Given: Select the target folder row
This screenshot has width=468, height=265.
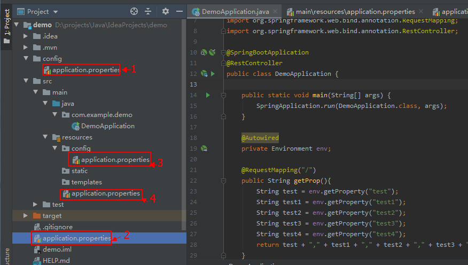Looking at the screenshot, I should click(99, 215).
